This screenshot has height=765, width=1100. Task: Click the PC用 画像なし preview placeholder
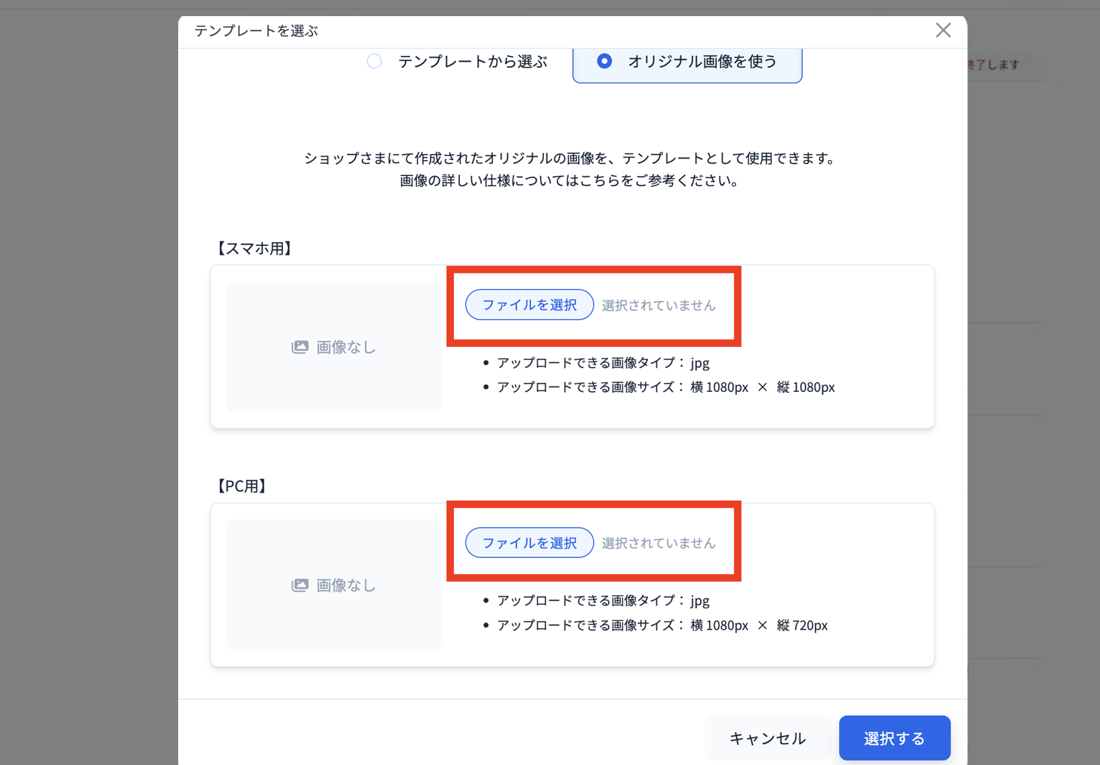click(334, 585)
